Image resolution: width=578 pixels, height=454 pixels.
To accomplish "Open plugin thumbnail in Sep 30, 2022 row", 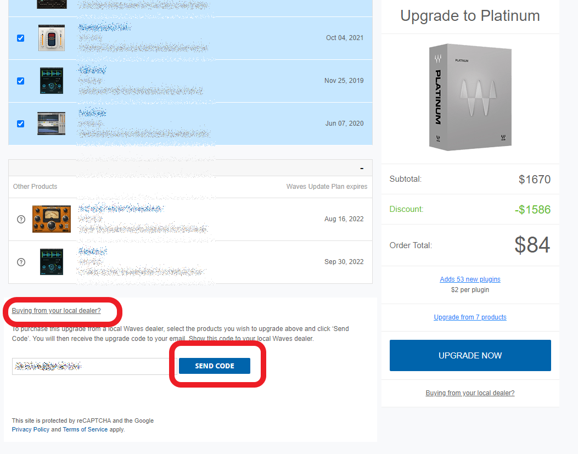I will click(52, 262).
